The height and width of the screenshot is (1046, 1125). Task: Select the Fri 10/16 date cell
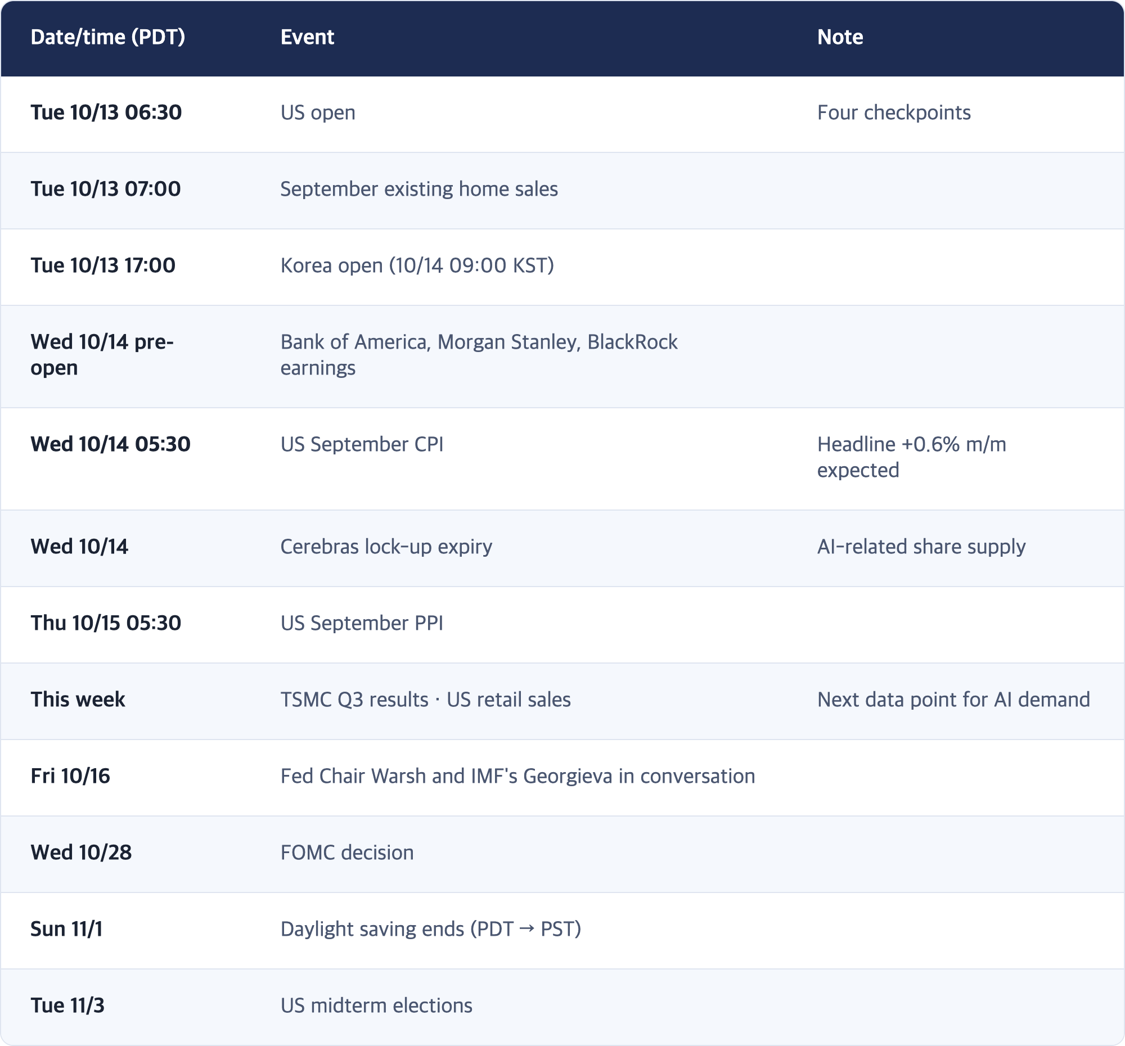pos(70,776)
